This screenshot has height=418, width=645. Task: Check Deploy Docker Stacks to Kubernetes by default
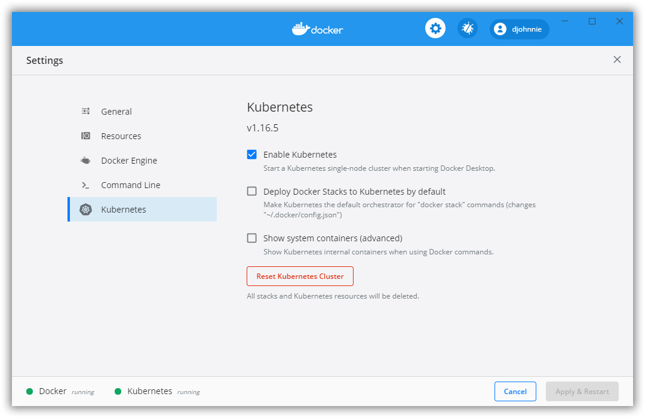(x=252, y=191)
